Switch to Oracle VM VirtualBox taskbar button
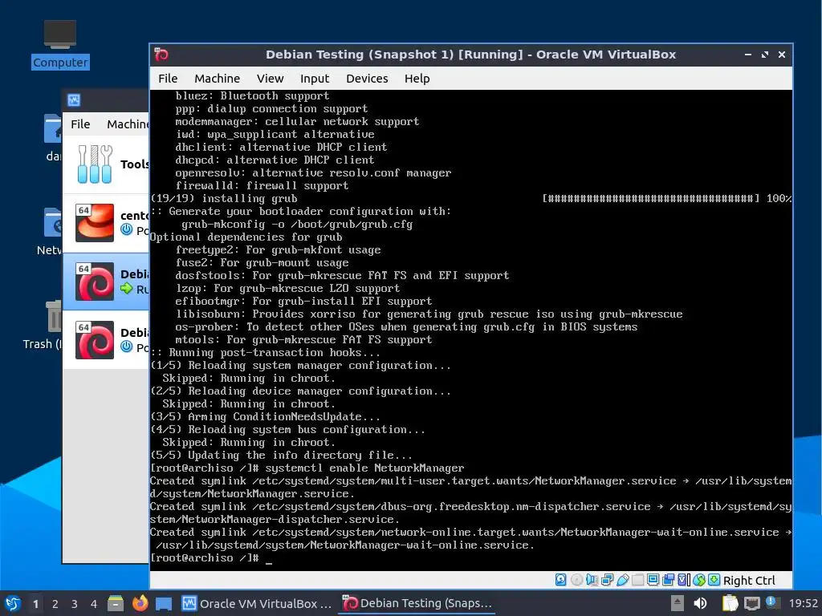 tap(257, 603)
